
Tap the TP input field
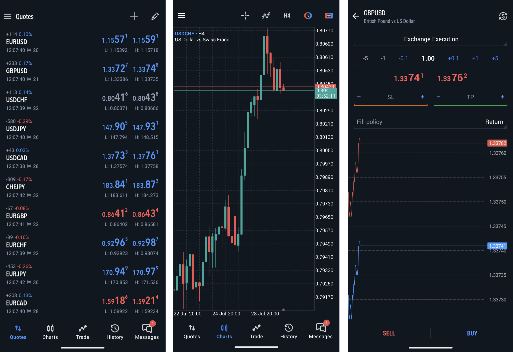click(x=470, y=97)
